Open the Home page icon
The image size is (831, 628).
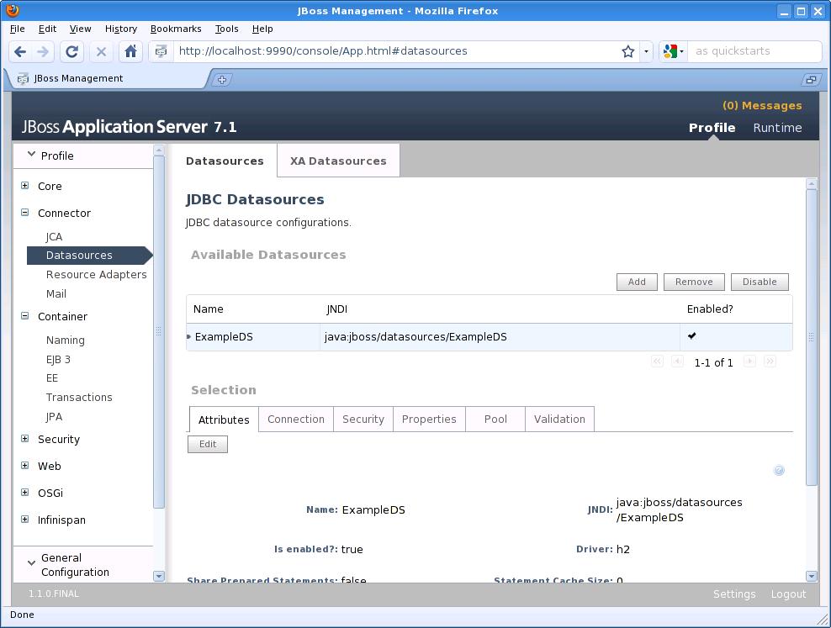[x=130, y=51]
